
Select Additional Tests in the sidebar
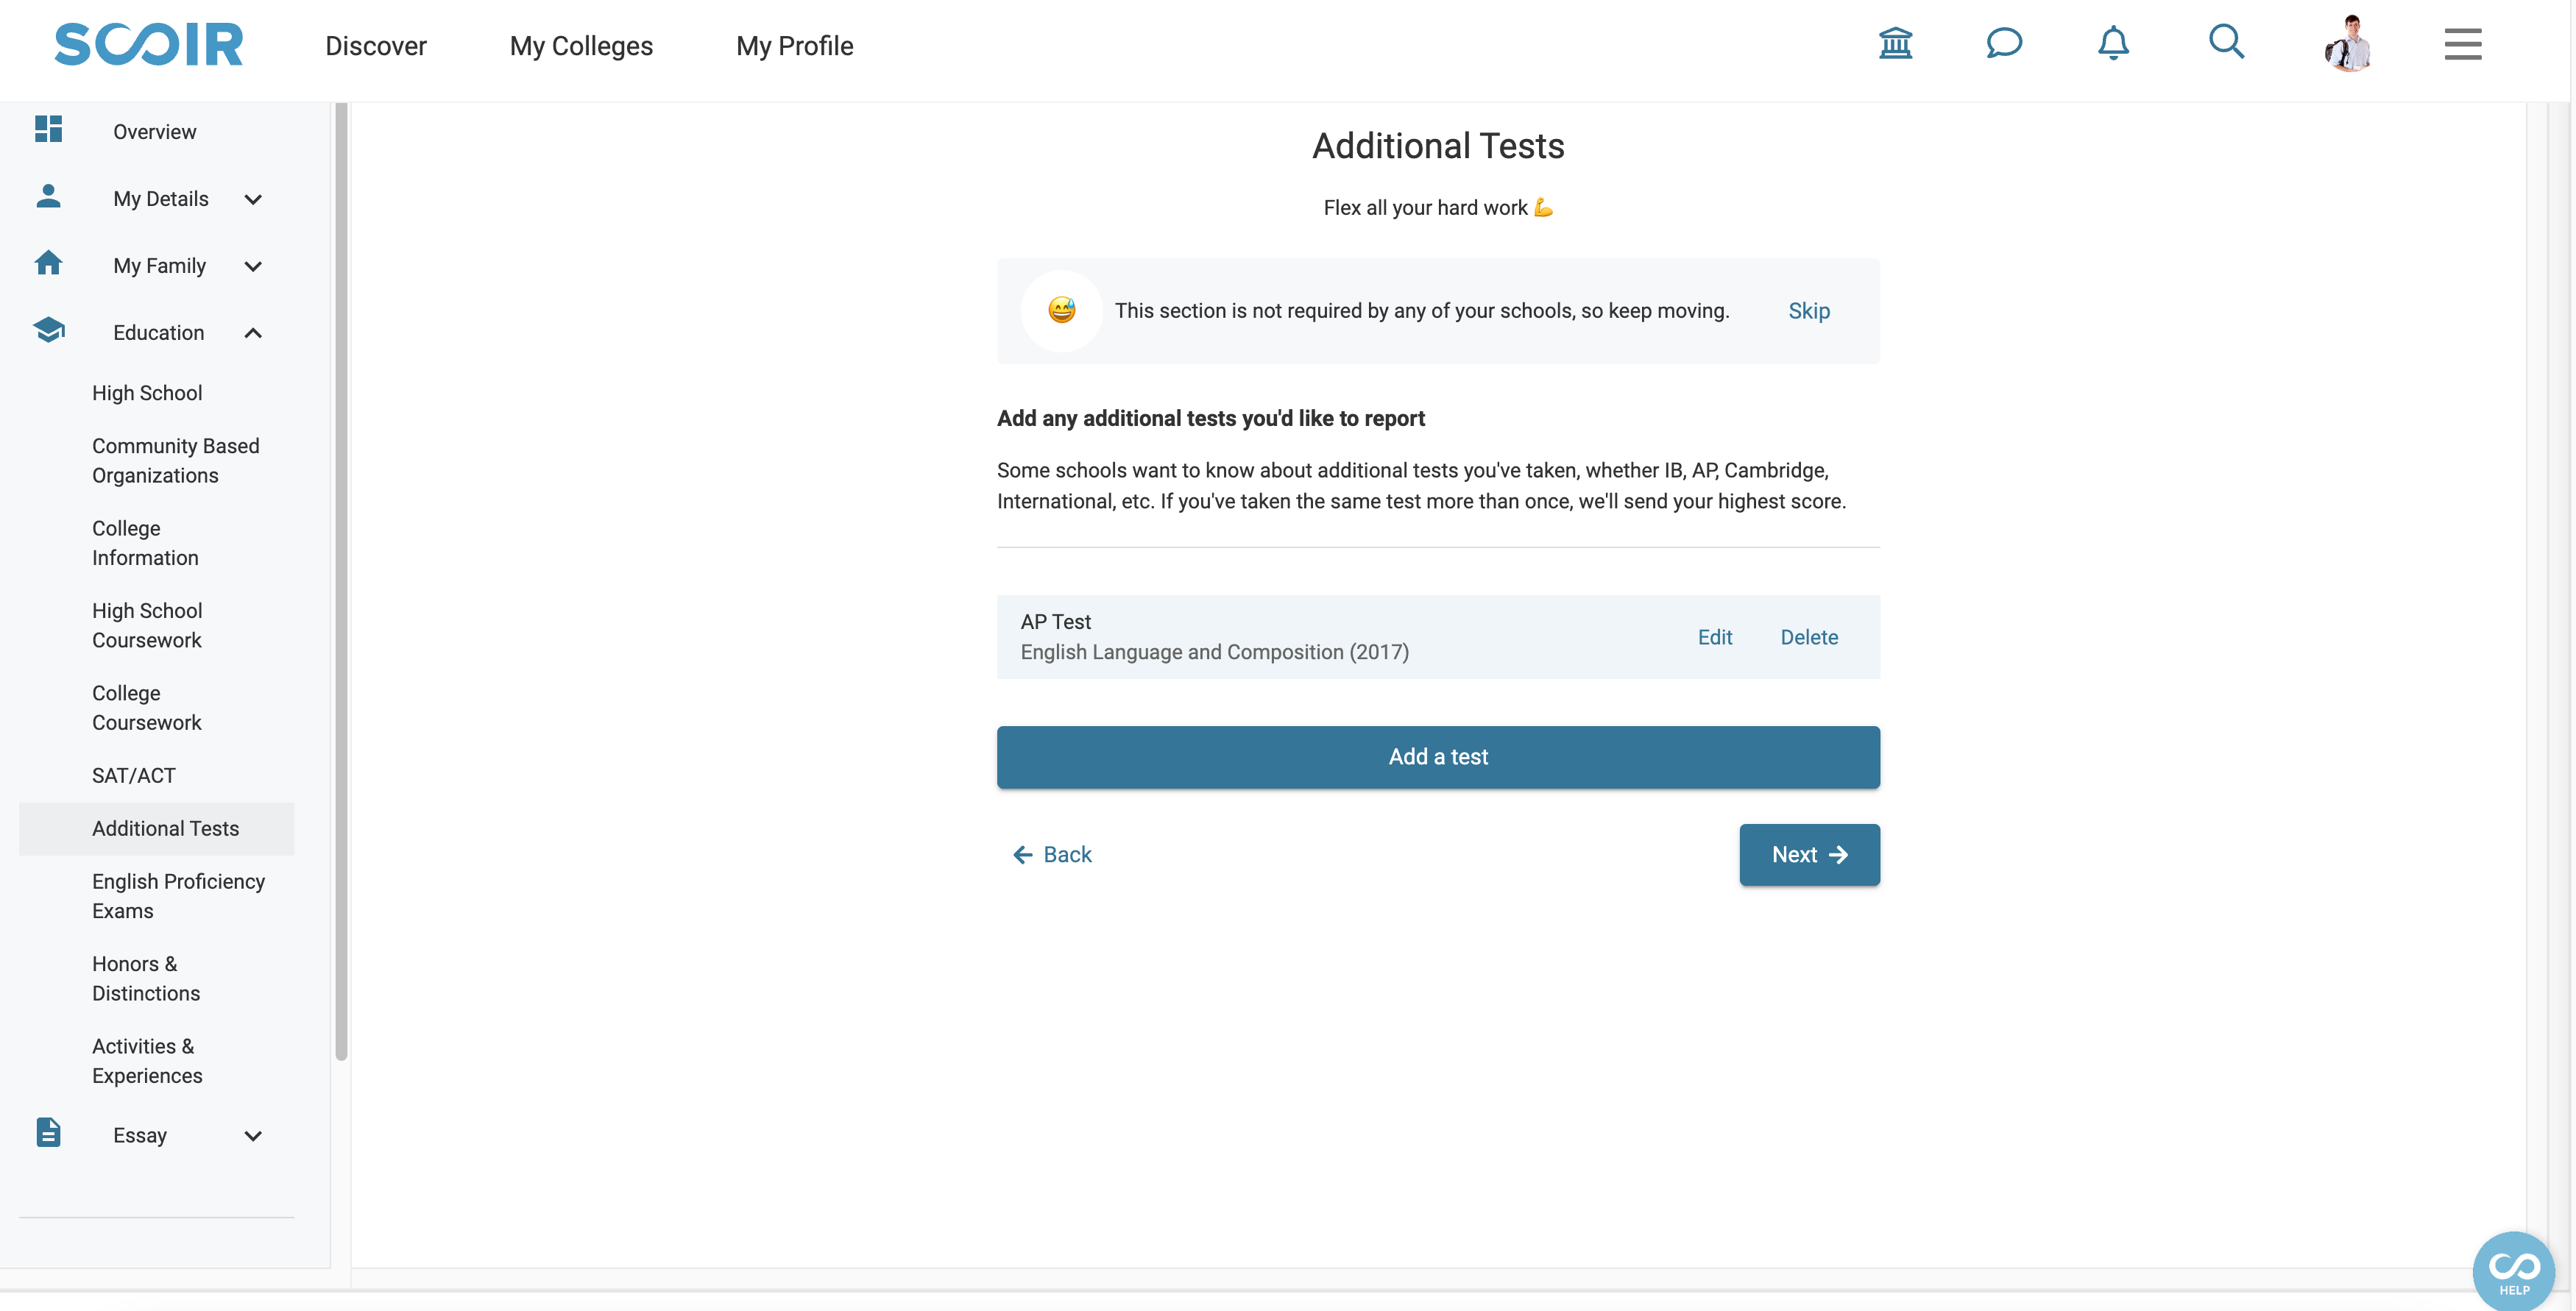click(156, 828)
